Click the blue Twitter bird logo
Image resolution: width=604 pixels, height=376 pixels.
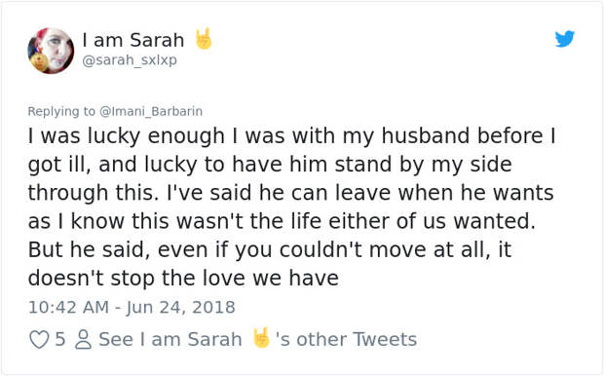[x=565, y=39]
